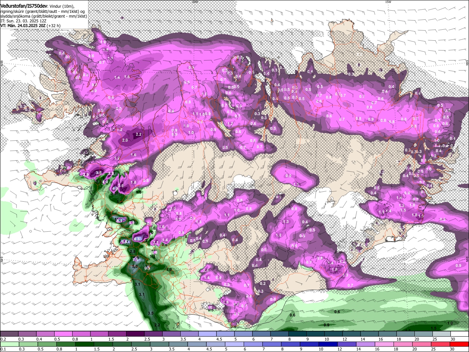
Task: Pick the lower legend swatch between 3 and 3.5
Action: (x=159, y=344)
